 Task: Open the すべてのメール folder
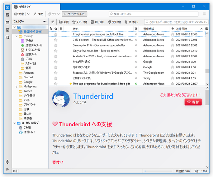coord(30,50)
